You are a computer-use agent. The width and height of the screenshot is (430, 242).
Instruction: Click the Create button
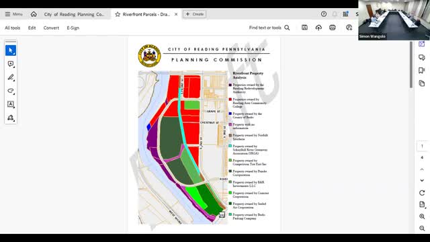click(x=195, y=14)
